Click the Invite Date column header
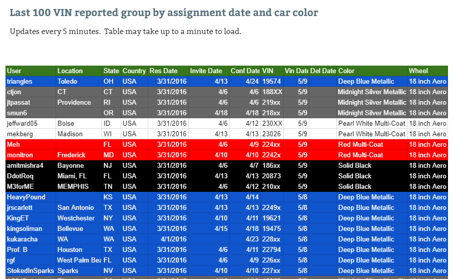This screenshot has height=279, width=453. point(209,71)
